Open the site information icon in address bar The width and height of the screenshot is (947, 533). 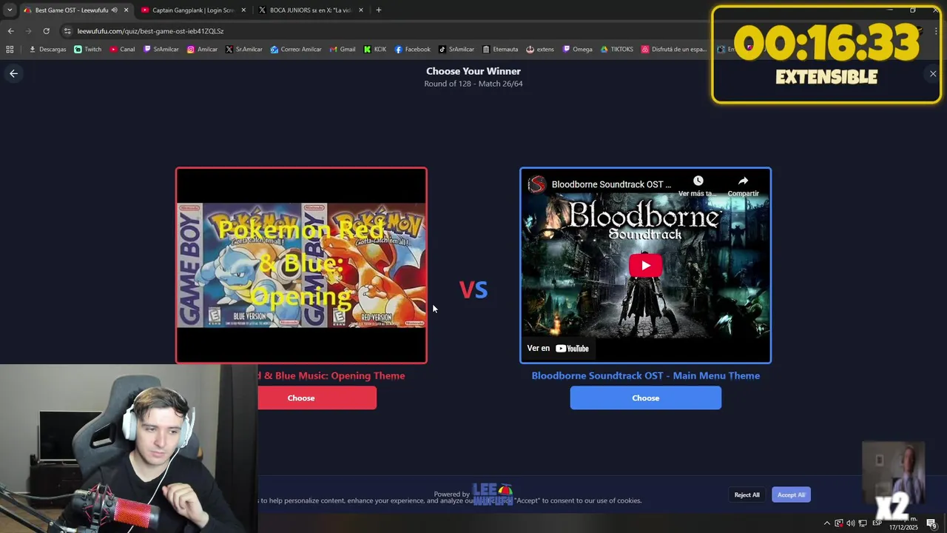(67, 31)
